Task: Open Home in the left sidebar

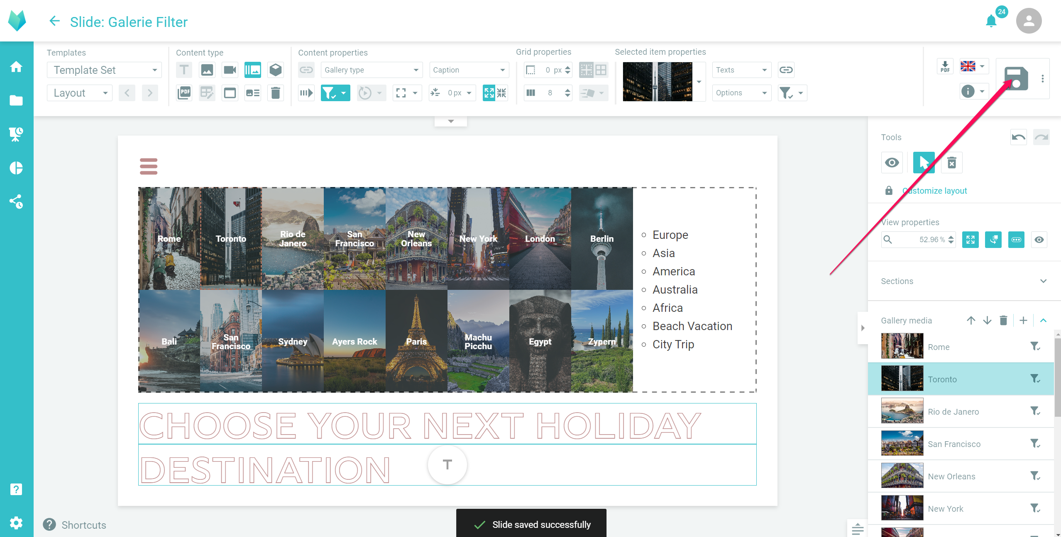Action: coord(16,67)
